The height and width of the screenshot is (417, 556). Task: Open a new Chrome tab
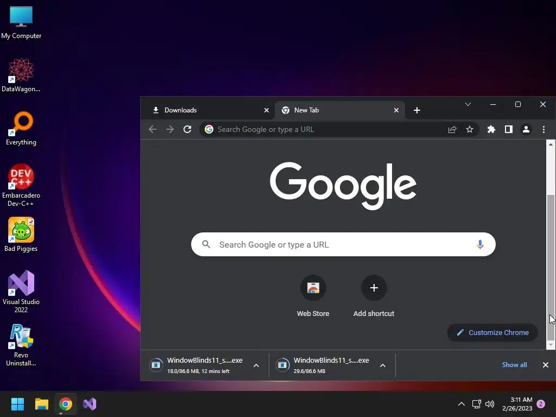[417, 110]
